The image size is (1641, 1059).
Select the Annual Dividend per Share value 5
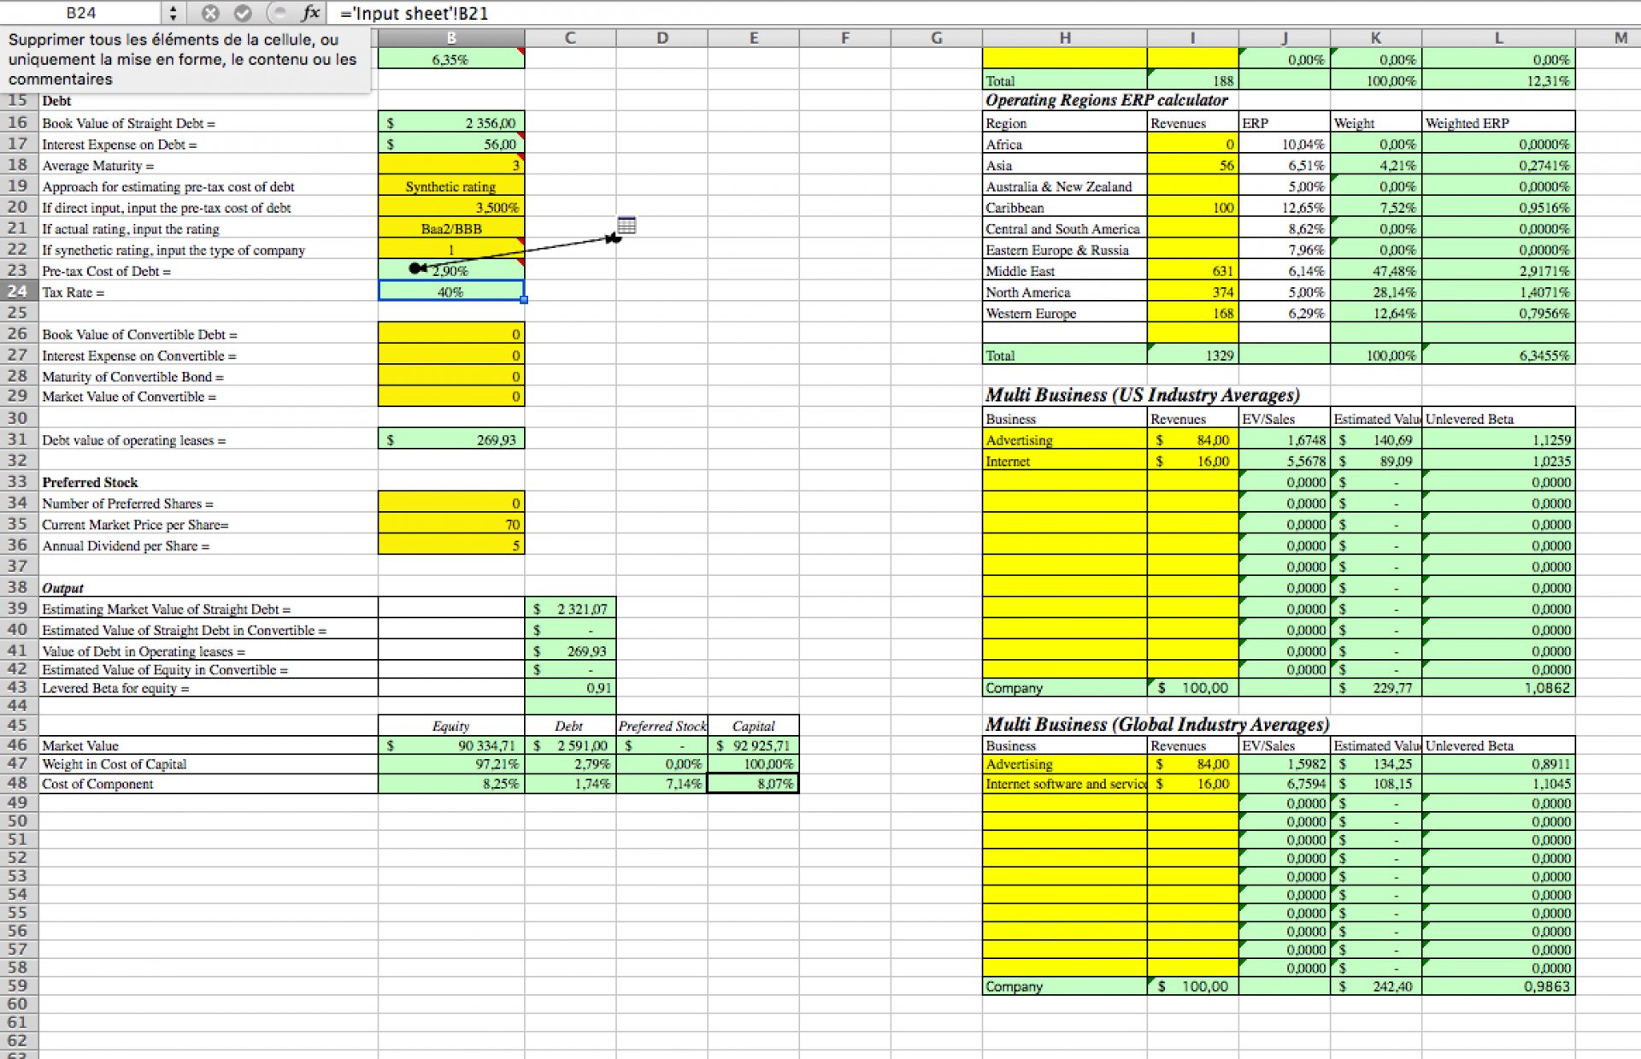[x=451, y=545]
